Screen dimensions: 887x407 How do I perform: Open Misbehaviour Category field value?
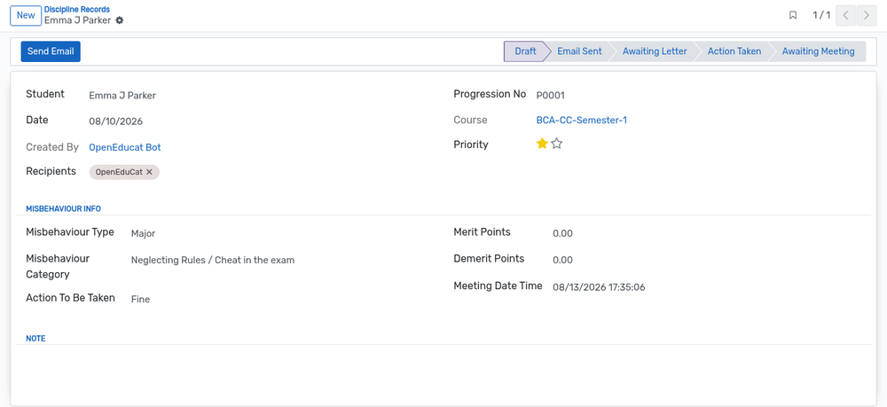(213, 261)
